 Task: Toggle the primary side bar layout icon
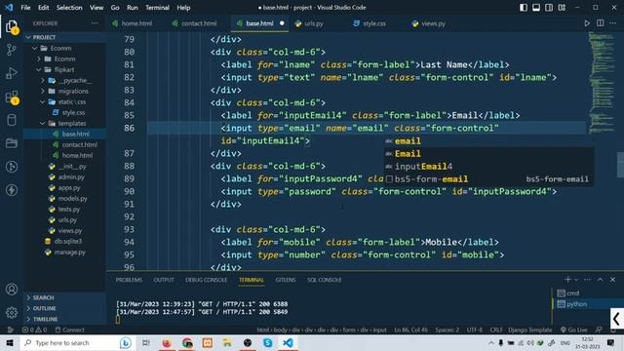(x=524, y=8)
